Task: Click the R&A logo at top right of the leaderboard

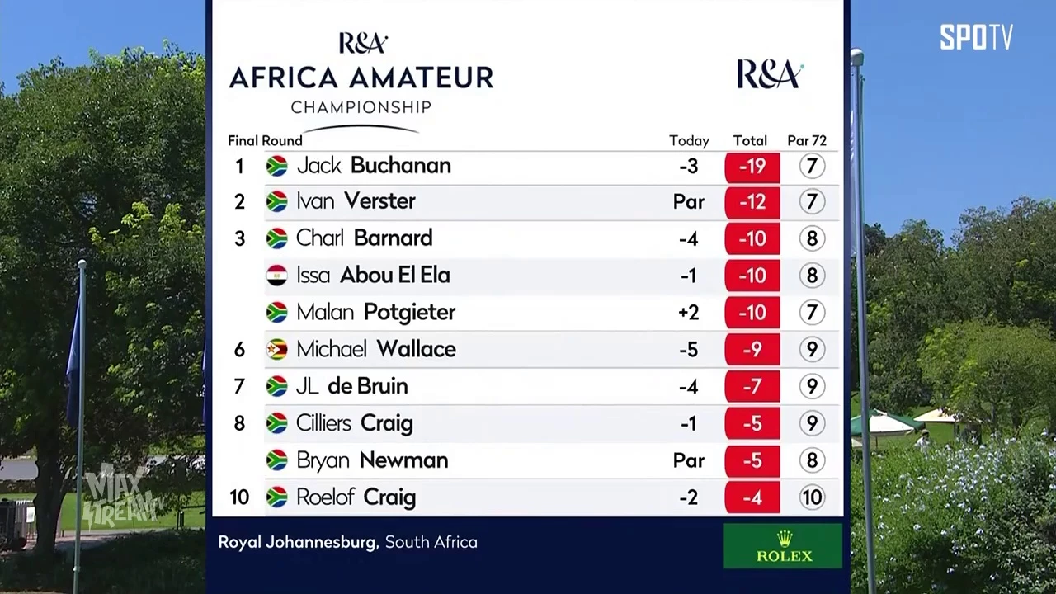Action: (x=769, y=74)
